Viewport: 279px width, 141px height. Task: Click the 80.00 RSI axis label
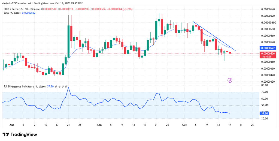[264, 85]
